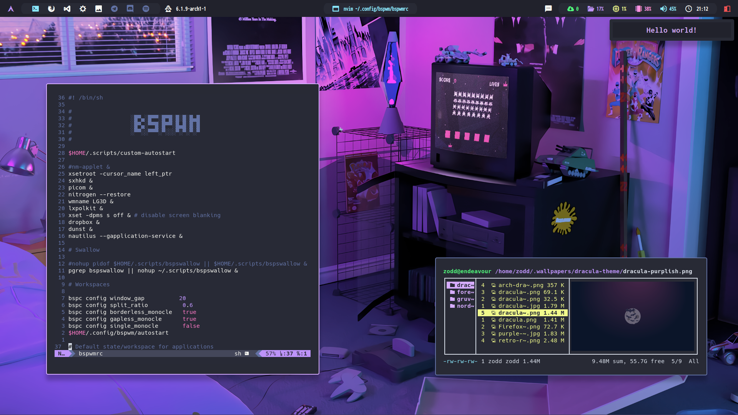Dismiss the Hello world! notification
This screenshot has height=415, width=738.
pyautogui.click(x=671, y=30)
